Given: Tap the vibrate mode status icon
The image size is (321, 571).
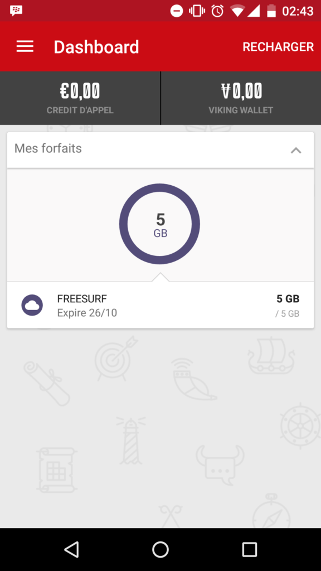Looking at the screenshot, I should point(197,11).
